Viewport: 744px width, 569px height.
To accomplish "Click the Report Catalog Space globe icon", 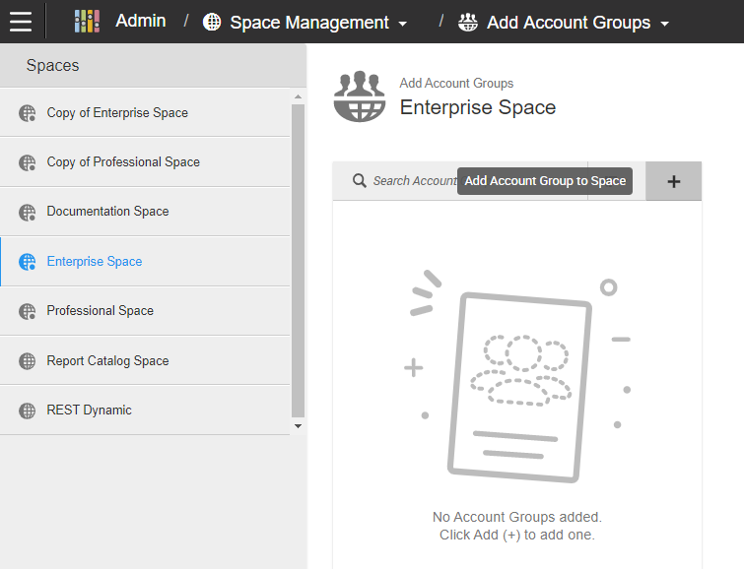I will point(28,361).
